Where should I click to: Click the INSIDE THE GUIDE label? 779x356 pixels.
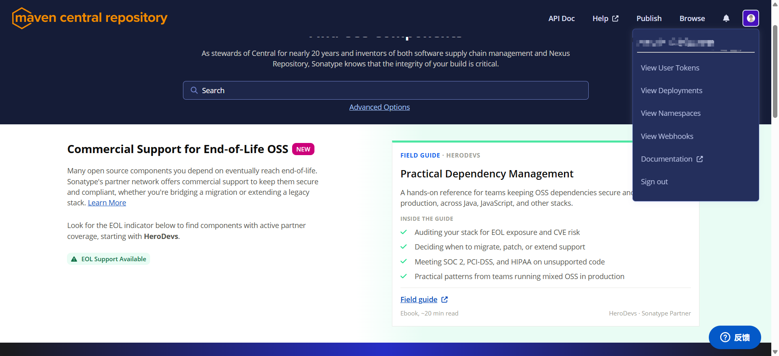coord(427,219)
